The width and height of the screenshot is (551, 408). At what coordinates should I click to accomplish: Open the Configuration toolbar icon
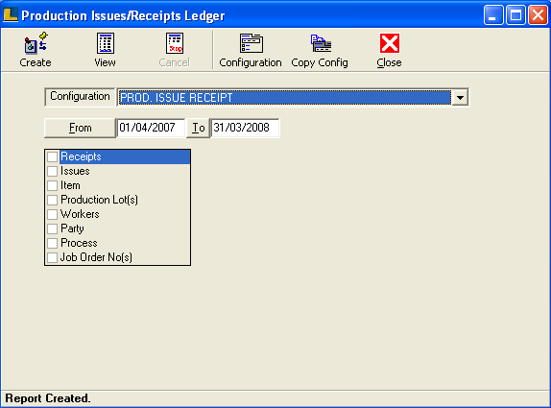pyautogui.click(x=251, y=43)
